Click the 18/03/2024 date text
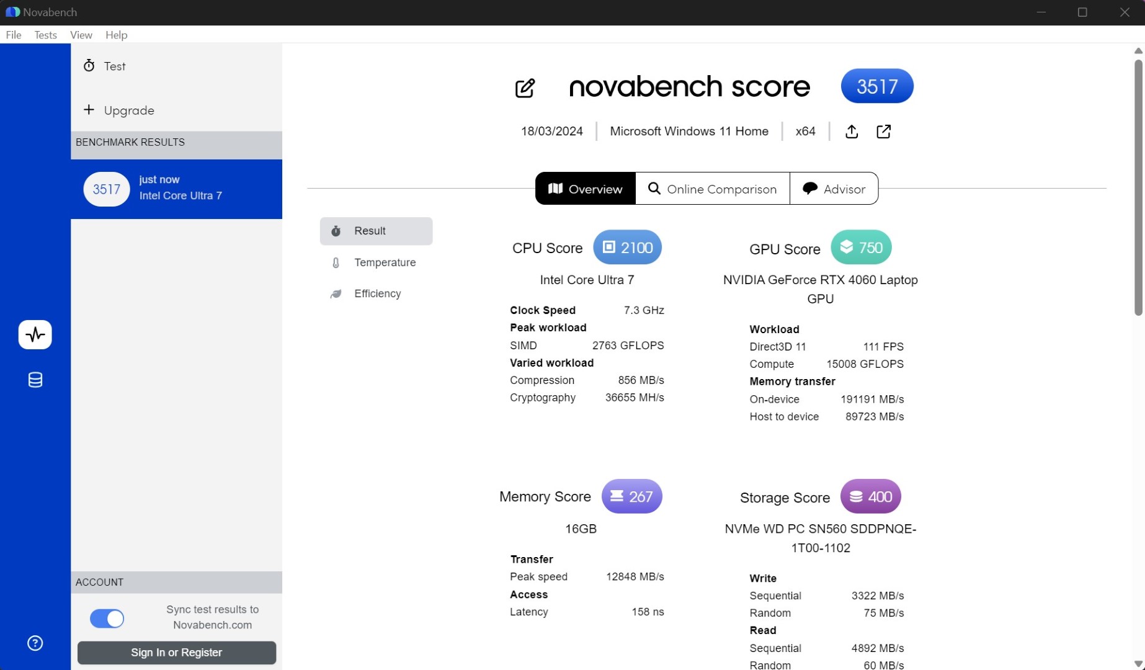 coord(552,132)
